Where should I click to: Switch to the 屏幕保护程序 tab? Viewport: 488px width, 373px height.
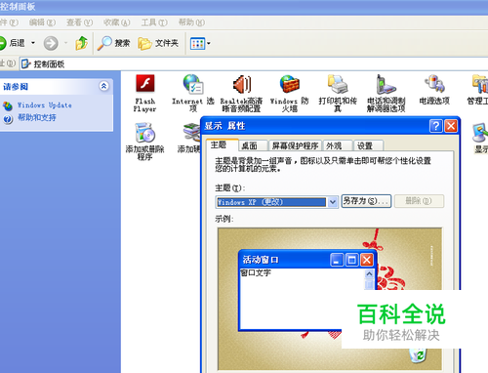[295, 145]
